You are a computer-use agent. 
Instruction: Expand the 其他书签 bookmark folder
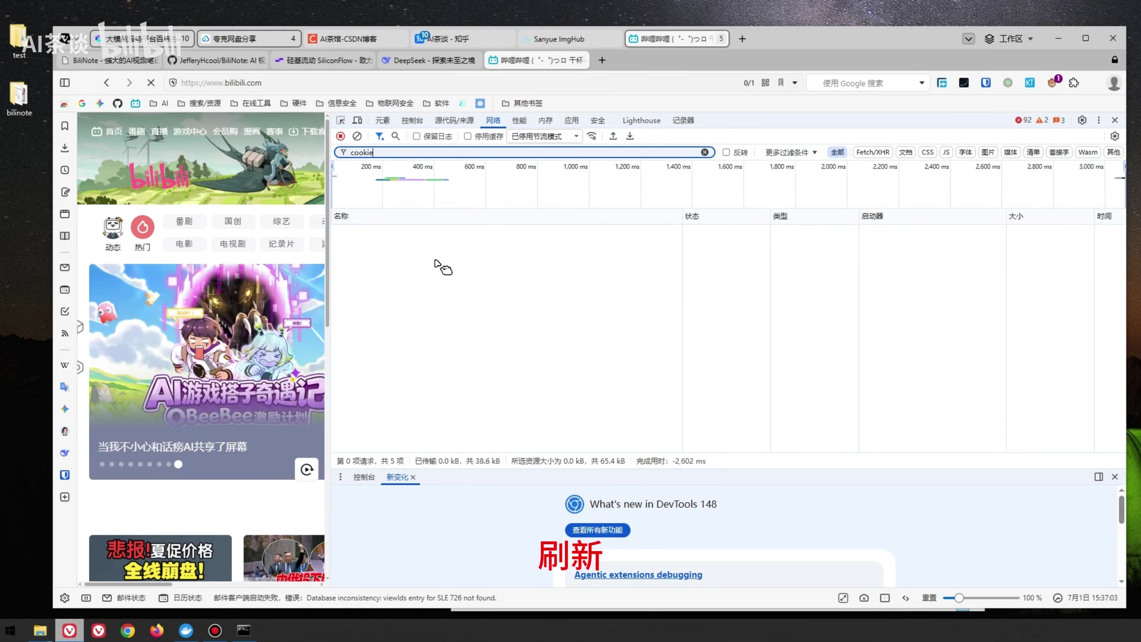click(522, 103)
